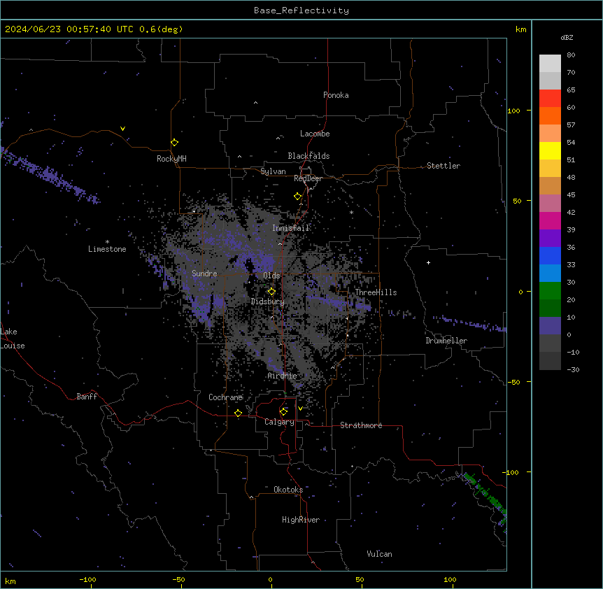
Task: Click the Vulcan label
Action: click(x=380, y=554)
